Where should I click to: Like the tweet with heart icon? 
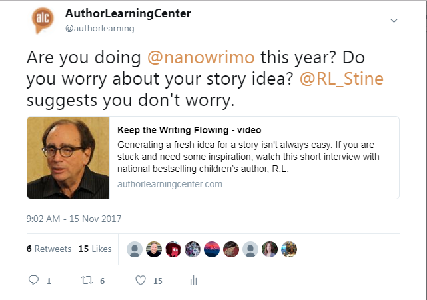[141, 281]
